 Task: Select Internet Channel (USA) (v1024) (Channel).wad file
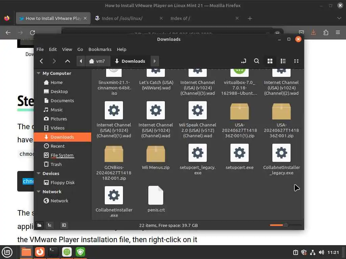click(156, 120)
